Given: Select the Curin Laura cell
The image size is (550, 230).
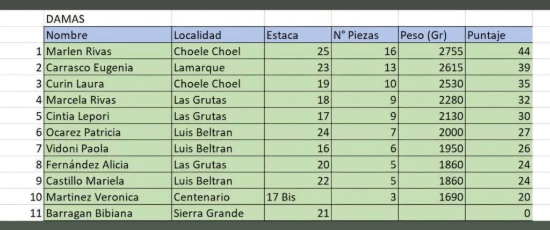Looking at the screenshot, I should [107, 84].
